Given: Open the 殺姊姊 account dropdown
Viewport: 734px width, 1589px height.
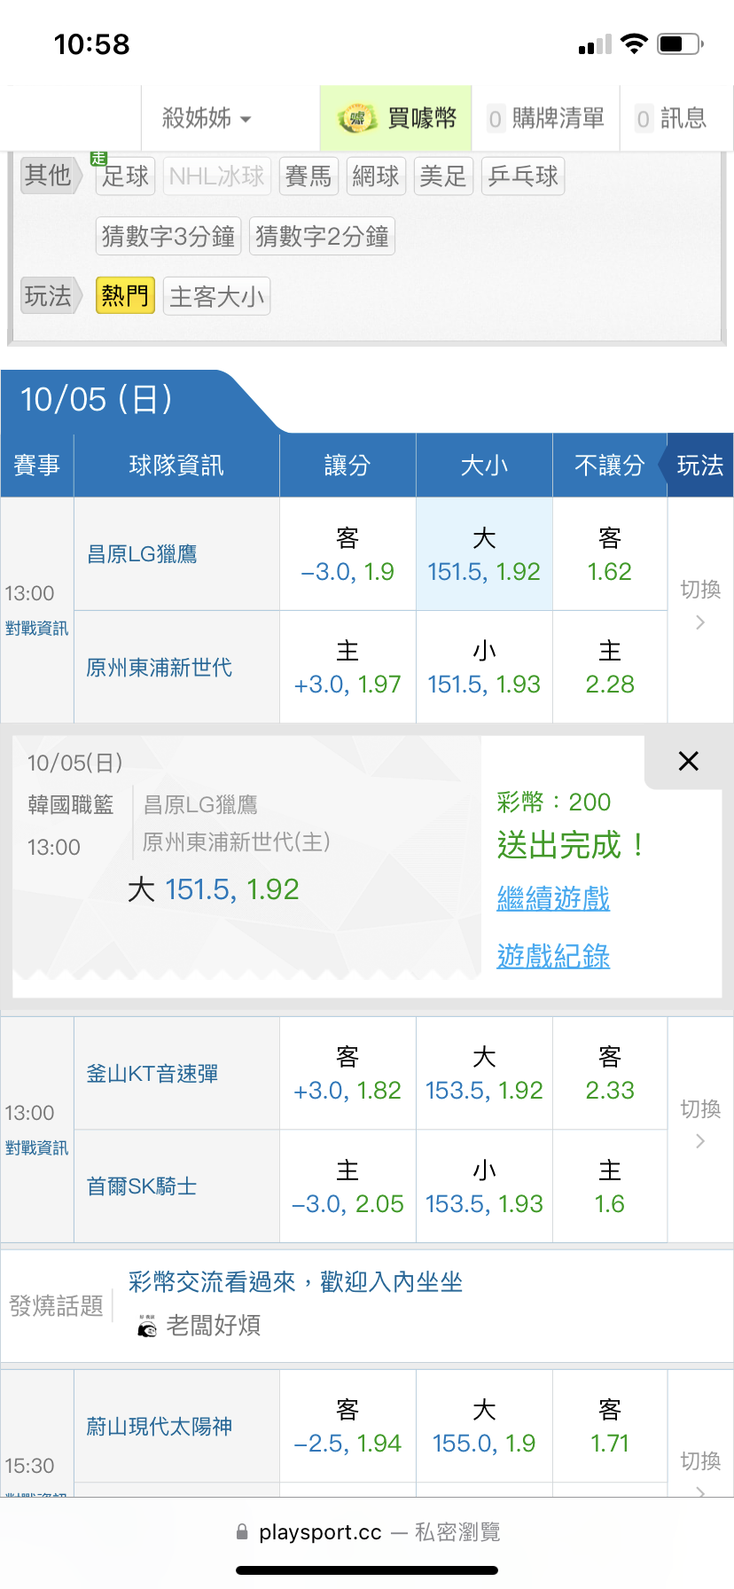Looking at the screenshot, I should [x=207, y=118].
